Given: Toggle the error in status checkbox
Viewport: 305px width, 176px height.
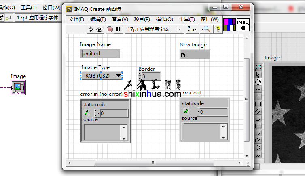Looking at the screenshot, I should pos(86,113).
